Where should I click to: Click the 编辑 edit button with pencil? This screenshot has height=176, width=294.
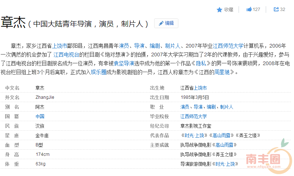pos(166,23)
